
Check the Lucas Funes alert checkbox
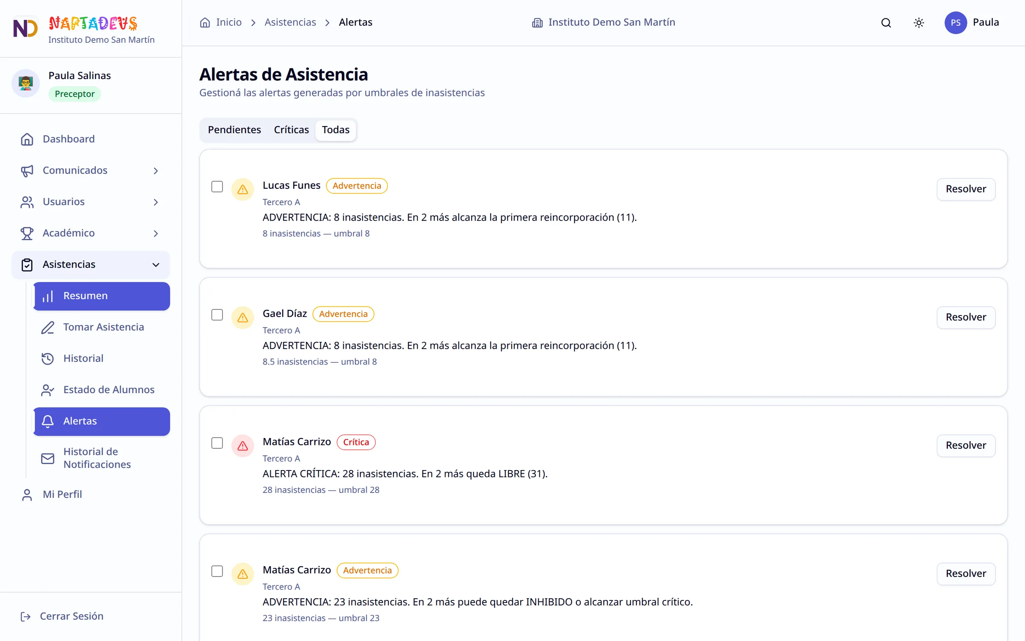217,187
